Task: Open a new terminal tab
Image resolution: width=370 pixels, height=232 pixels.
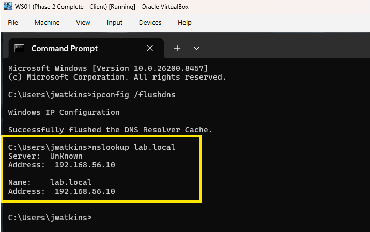Action: coord(177,48)
